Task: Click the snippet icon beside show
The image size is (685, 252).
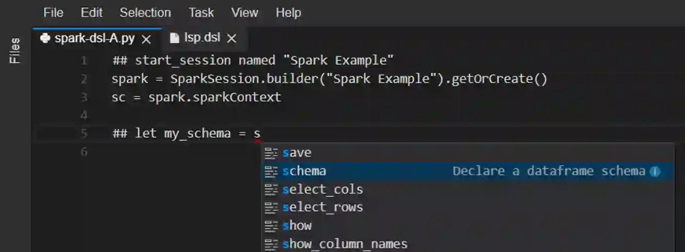Action: pyautogui.click(x=271, y=226)
